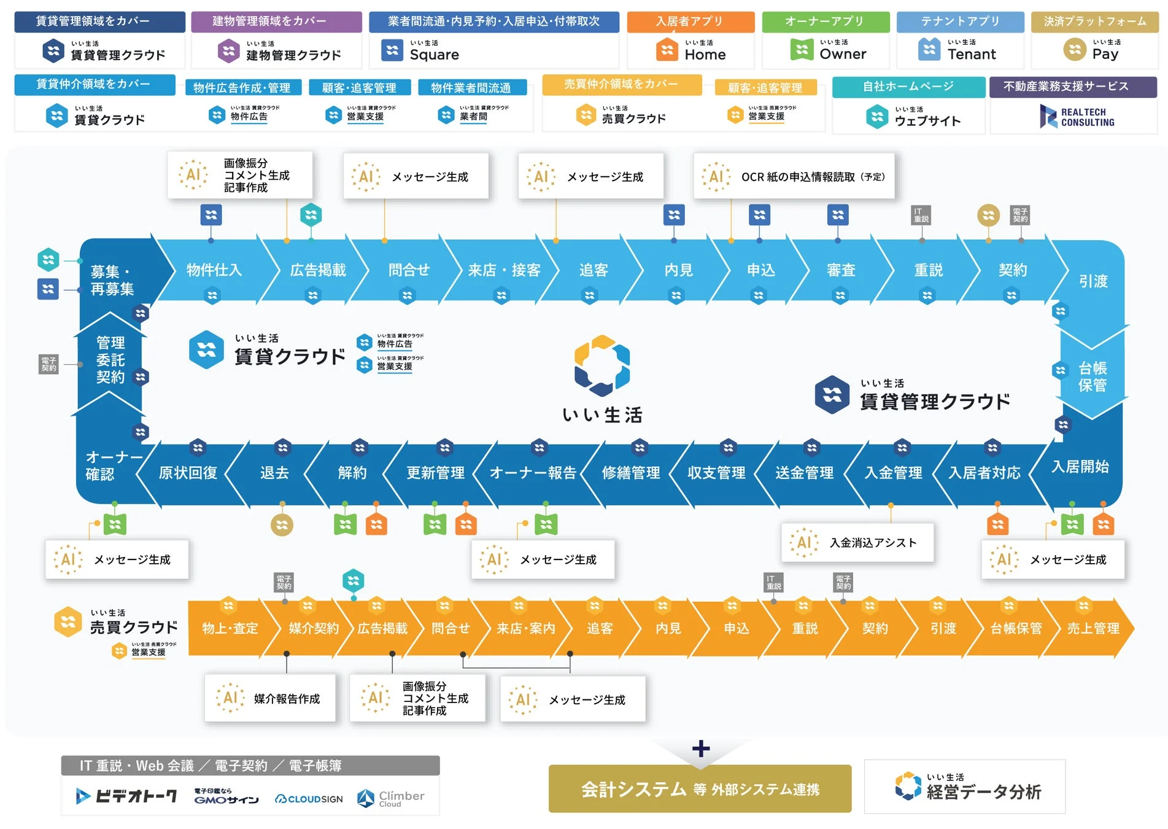Click the 賃貸管理クラウド hexagon logo in top row

click(53, 51)
